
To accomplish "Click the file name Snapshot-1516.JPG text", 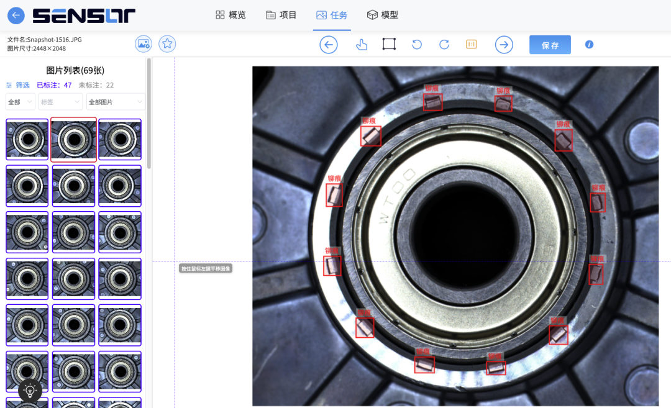I will coord(54,39).
